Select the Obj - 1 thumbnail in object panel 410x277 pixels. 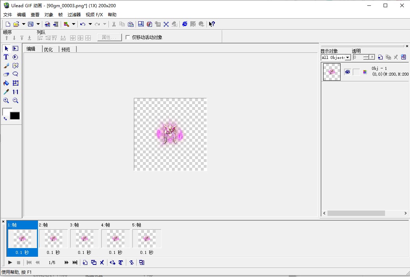pyautogui.click(x=332, y=72)
